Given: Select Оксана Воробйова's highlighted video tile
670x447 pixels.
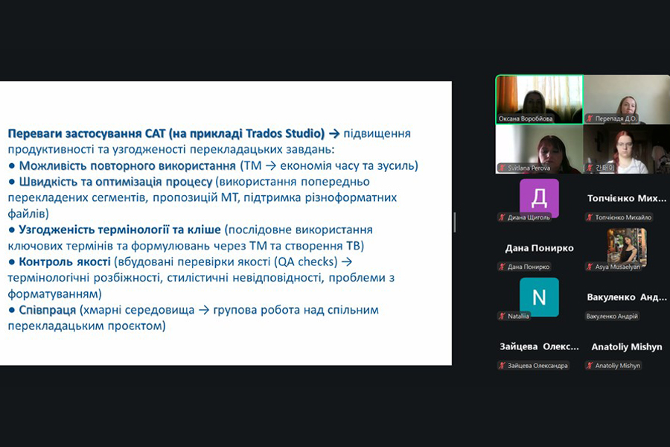Looking at the screenshot, I should pyautogui.click(x=539, y=100).
